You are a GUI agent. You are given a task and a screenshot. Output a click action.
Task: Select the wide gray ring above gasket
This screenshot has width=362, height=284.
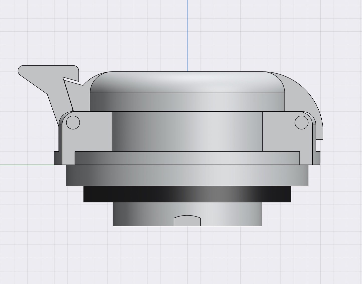coord(187,175)
